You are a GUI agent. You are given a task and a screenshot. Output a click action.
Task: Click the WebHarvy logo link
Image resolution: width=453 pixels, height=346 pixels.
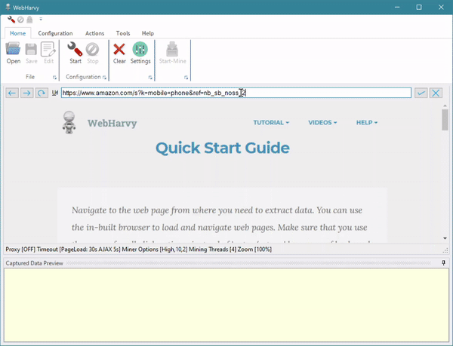[100, 123]
